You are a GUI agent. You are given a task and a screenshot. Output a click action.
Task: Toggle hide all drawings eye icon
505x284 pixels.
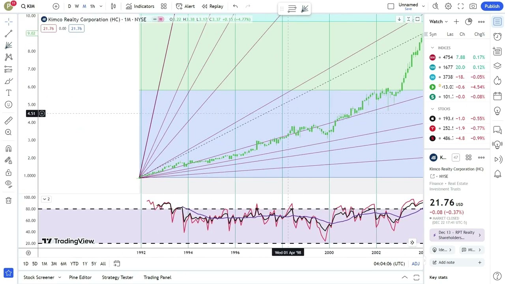pos(8,184)
